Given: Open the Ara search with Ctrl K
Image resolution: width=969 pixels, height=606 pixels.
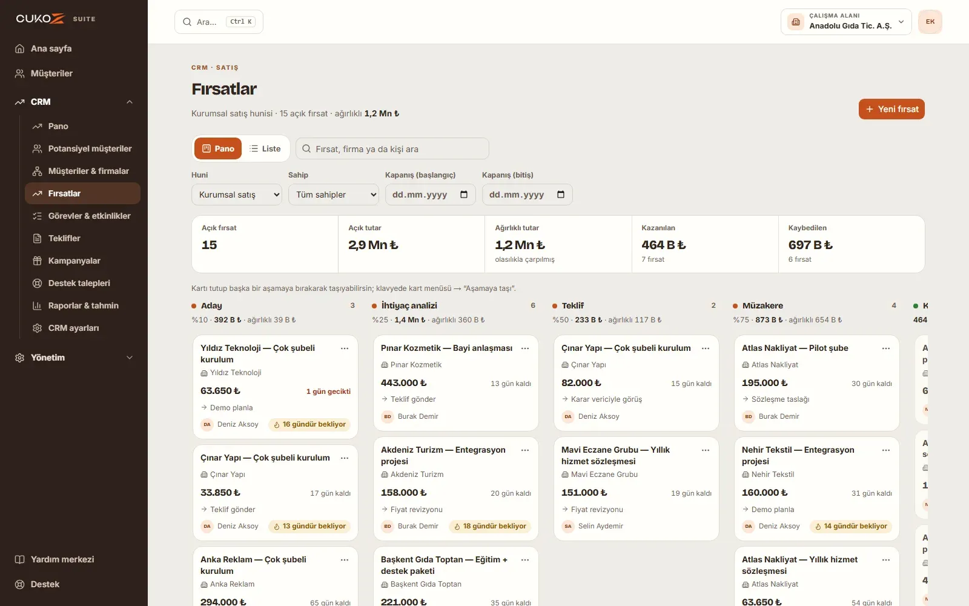Looking at the screenshot, I should tap(219, 22).
